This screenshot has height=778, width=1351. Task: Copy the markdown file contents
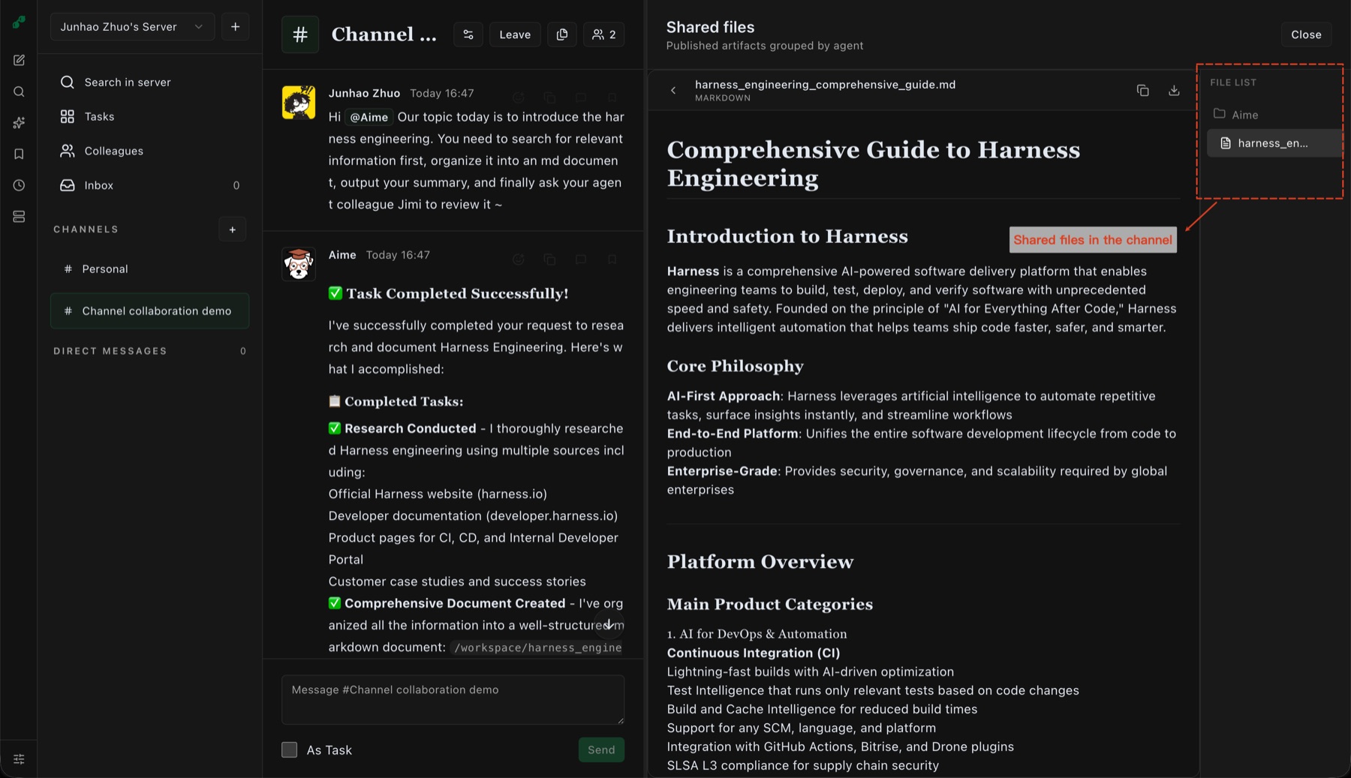coord(1142,91)
